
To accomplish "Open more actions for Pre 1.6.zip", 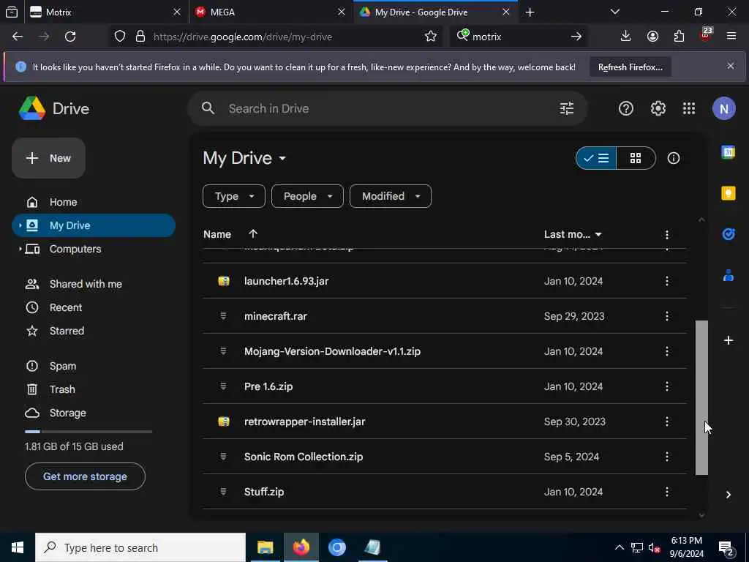I will [667, 386].
